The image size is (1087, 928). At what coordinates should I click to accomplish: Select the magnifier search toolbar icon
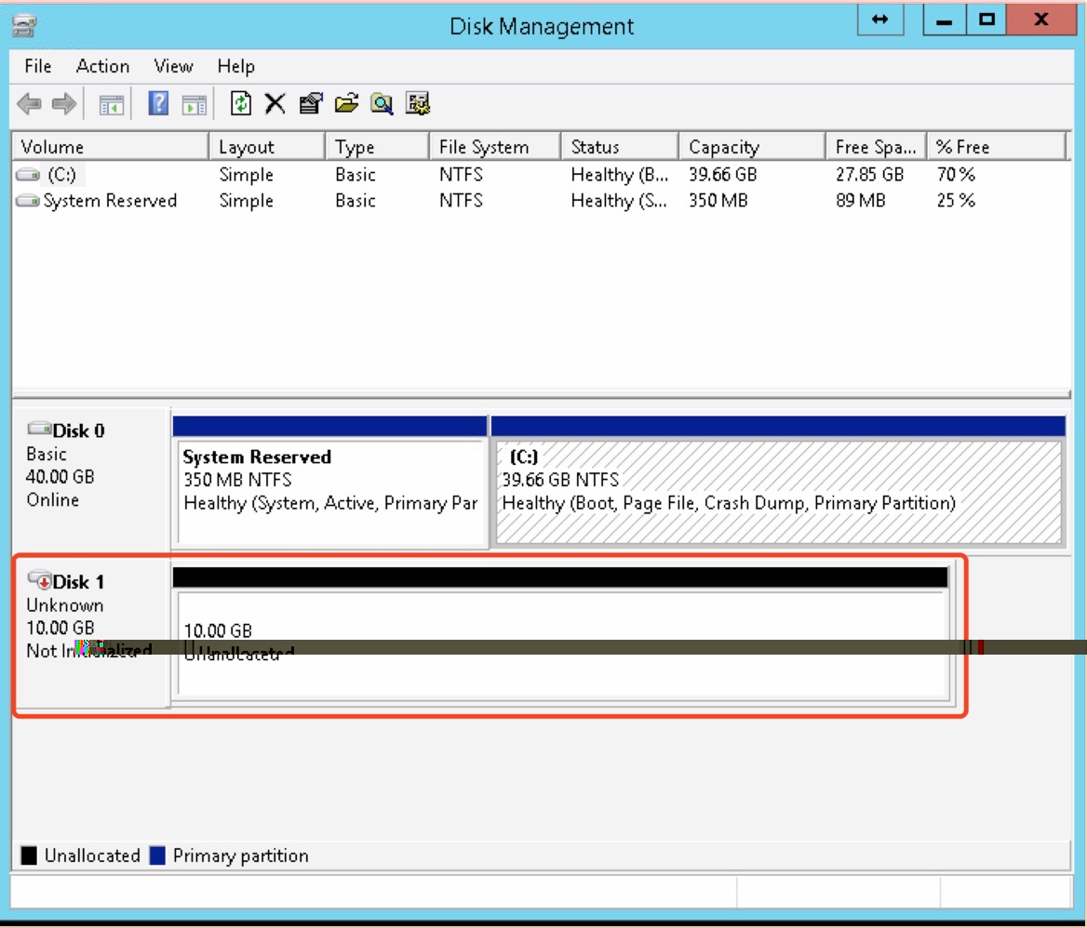(x=381, y=104)
